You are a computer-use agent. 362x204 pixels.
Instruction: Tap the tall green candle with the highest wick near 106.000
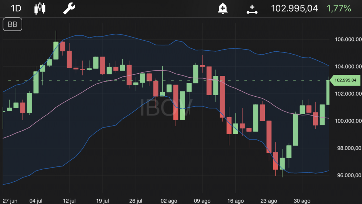(56, 50)
